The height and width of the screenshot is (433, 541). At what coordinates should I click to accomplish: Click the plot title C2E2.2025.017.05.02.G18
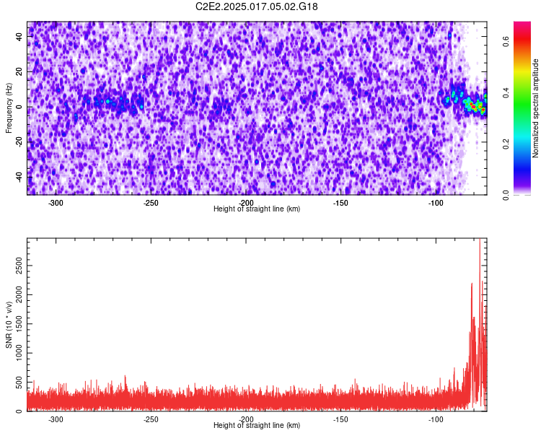[x=256, y=6]
